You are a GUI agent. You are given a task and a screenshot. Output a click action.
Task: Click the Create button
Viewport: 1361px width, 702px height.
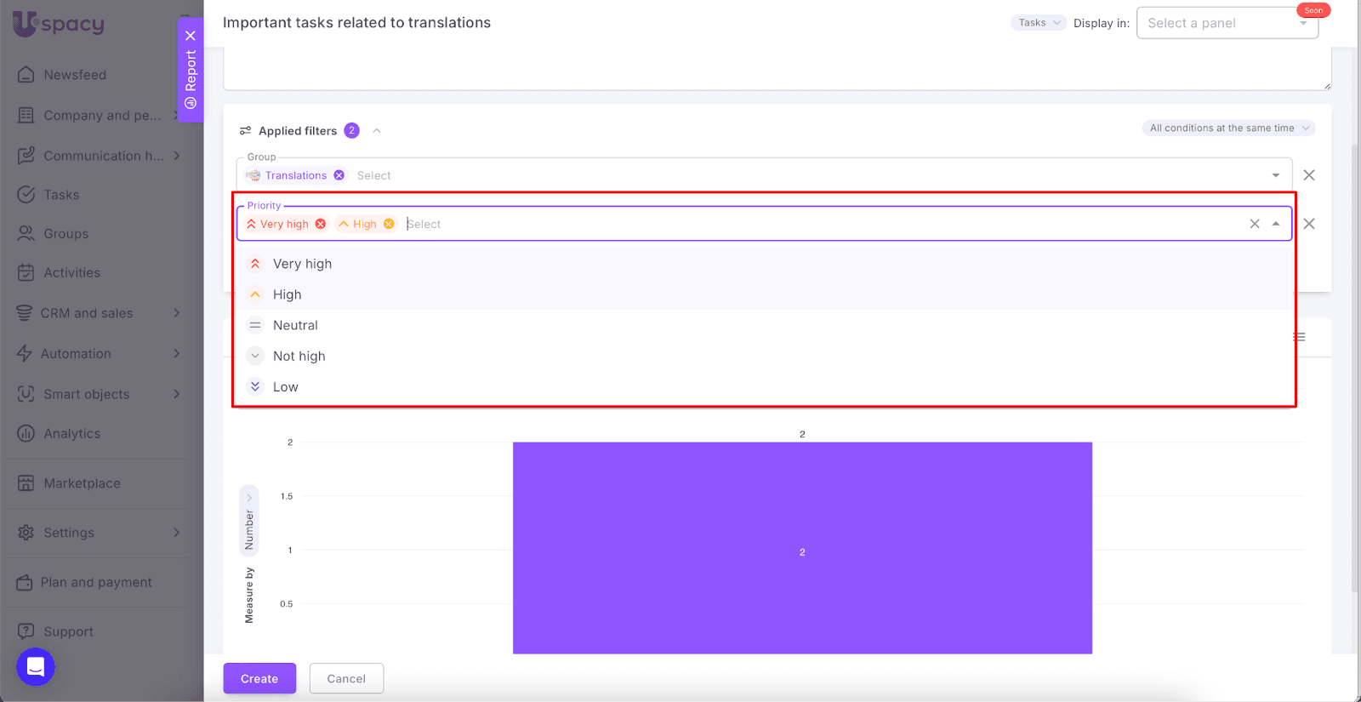[259, 678]
